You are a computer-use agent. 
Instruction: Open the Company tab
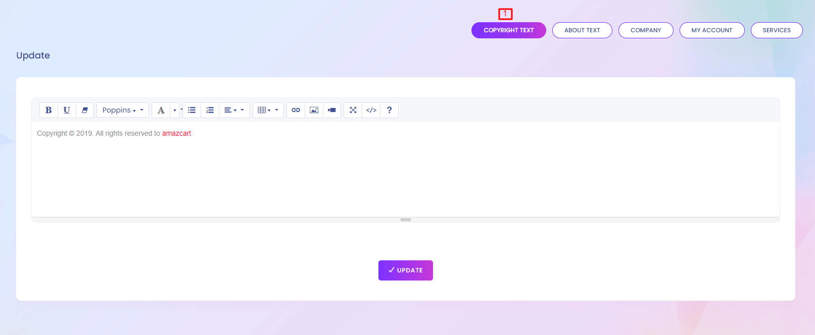click(646, 30)
